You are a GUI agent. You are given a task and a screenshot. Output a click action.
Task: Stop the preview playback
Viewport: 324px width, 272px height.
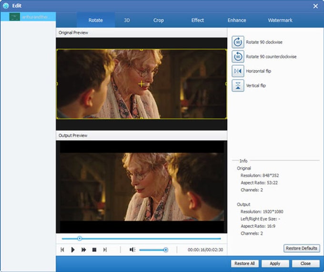coord(94,250)
